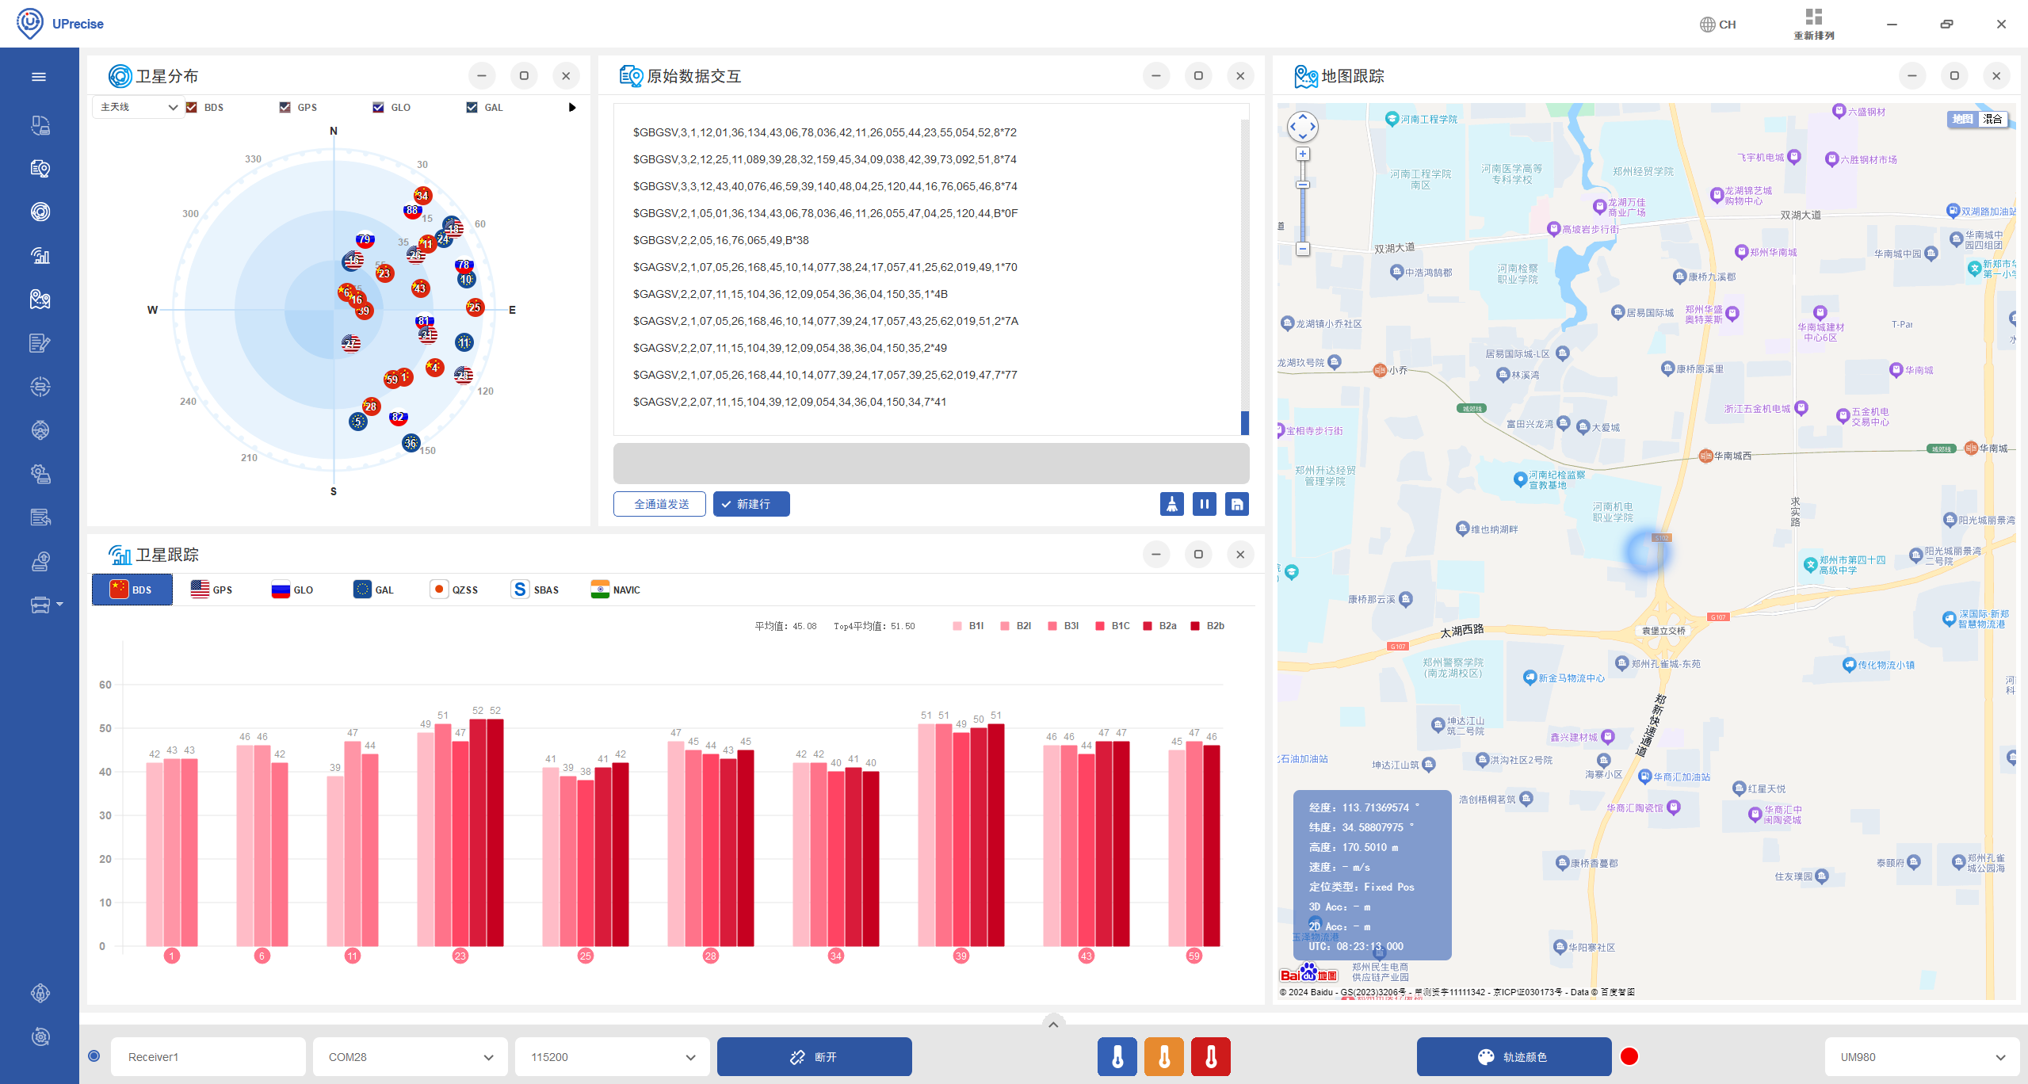Open the UM980 device model dropdown

[x=1922, y=1057]
